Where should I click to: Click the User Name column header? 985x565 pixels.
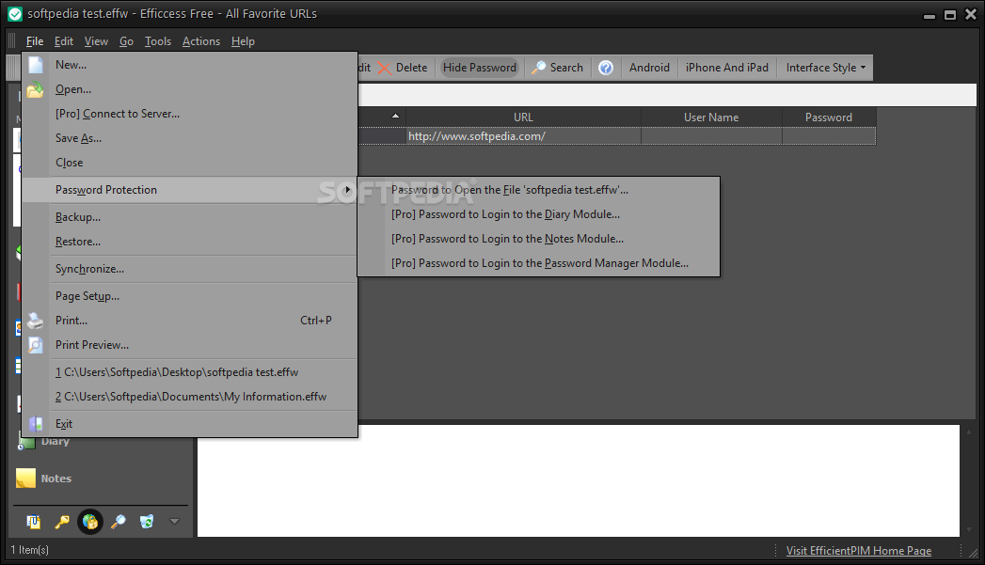click(711, 118)
